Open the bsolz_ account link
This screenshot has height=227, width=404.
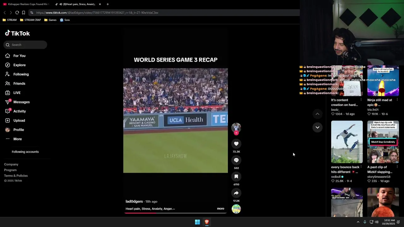[335, 110]
